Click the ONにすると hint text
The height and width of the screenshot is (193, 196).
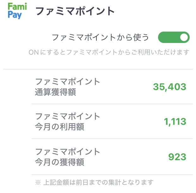(x=109, y=52)
